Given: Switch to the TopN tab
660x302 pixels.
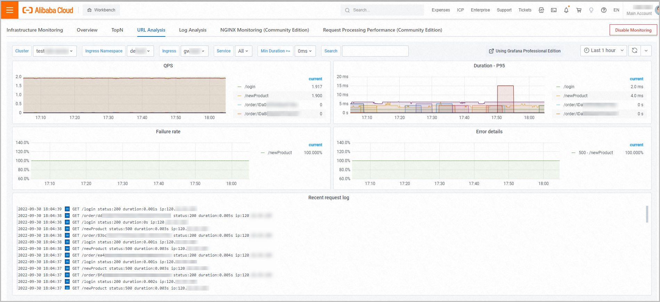Looking at the screenshot, I should coord(117,30).
